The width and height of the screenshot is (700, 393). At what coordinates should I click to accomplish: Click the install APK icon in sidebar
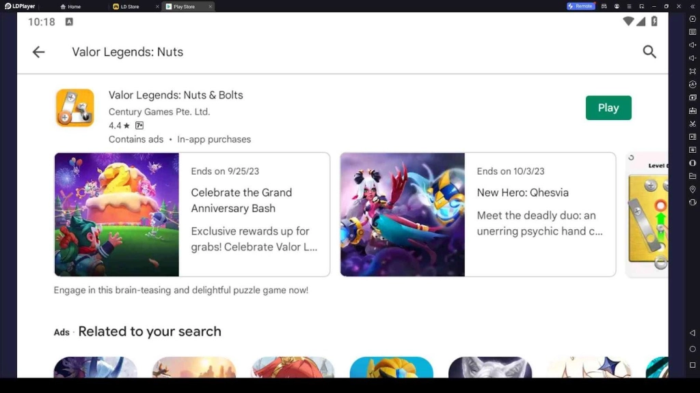[692, 111]
